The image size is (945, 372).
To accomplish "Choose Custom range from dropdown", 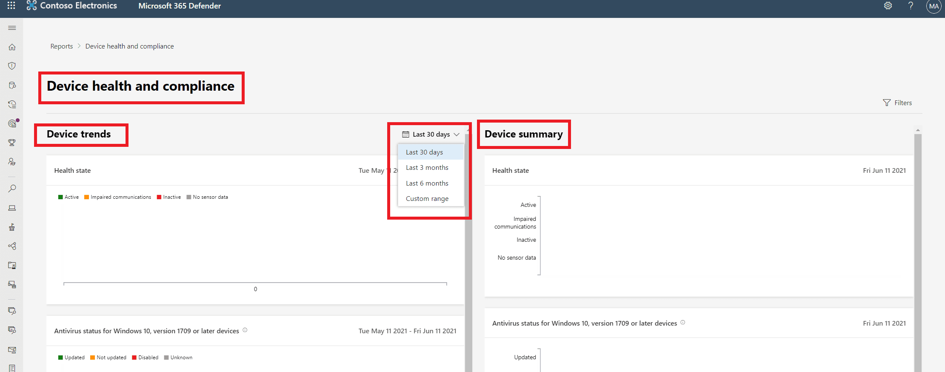I will [x=427, y=199].
